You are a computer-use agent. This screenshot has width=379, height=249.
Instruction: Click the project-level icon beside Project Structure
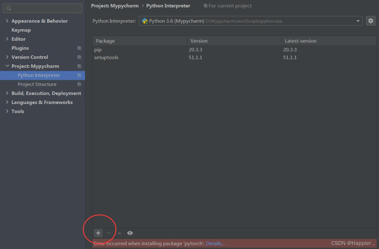point(79,84)
